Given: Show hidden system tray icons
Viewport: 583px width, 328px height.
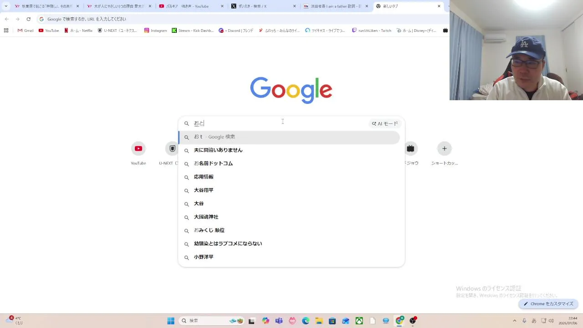Looking at the screenshot, I should point(515,321).
